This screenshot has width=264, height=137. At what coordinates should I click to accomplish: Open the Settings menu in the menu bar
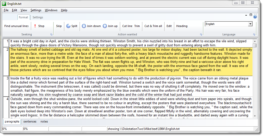point(36,10)
